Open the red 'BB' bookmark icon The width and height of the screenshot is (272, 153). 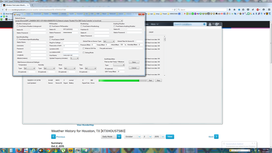[x=222, y=14]
